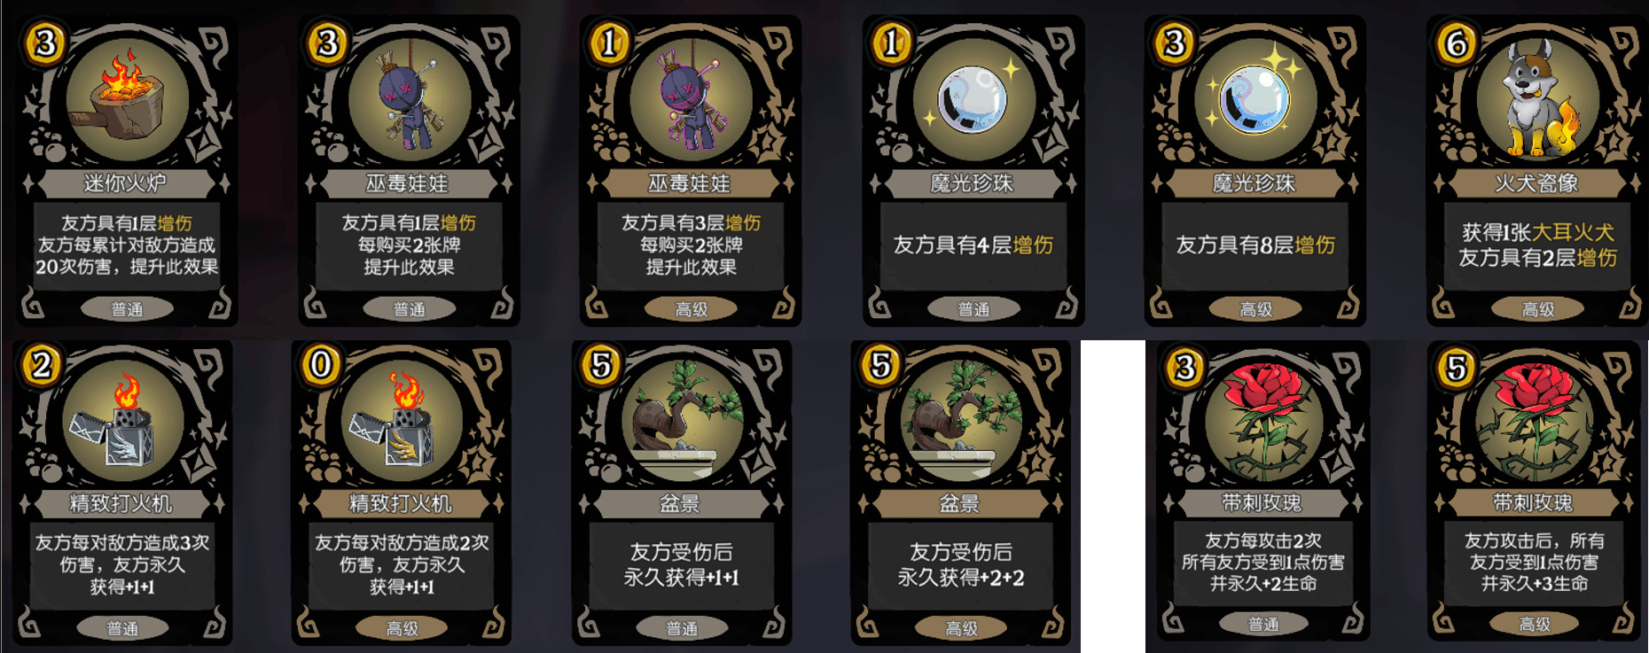Screen dimensions: 1649x653
Task: Select the bonsai tree icon on the 普通 盆景 card
Action: coord(681,418)
